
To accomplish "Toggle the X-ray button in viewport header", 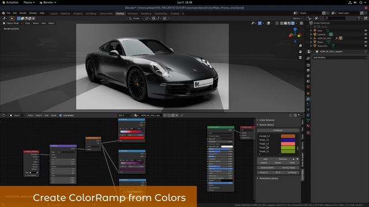I will 277,23.
